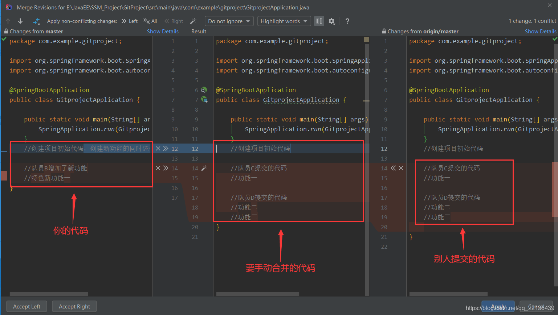Open the diff settings gear
Viewport: 558px width, 315px height.
pos(331,21)
